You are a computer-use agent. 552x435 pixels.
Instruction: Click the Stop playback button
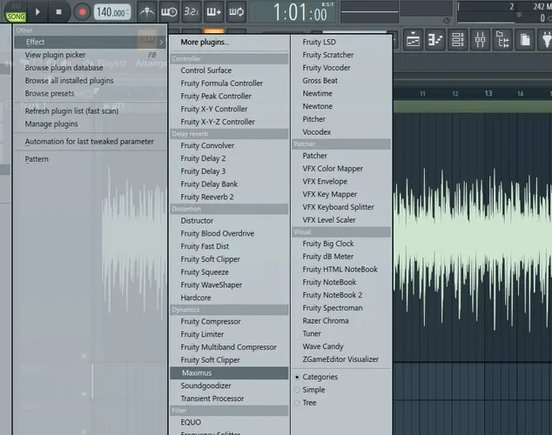click(58, 11)
